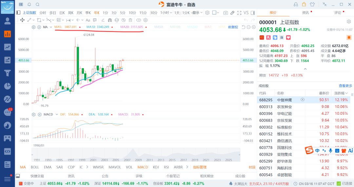The height and width of the screenshot is (187, 354).
Task: Open the 评论 tab in right panel
Action: pyautogui.click(x=338, y=13)
